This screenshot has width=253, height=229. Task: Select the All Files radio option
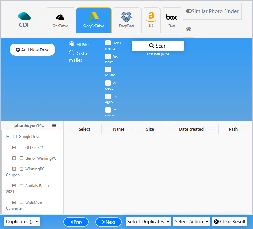[72, 44]
